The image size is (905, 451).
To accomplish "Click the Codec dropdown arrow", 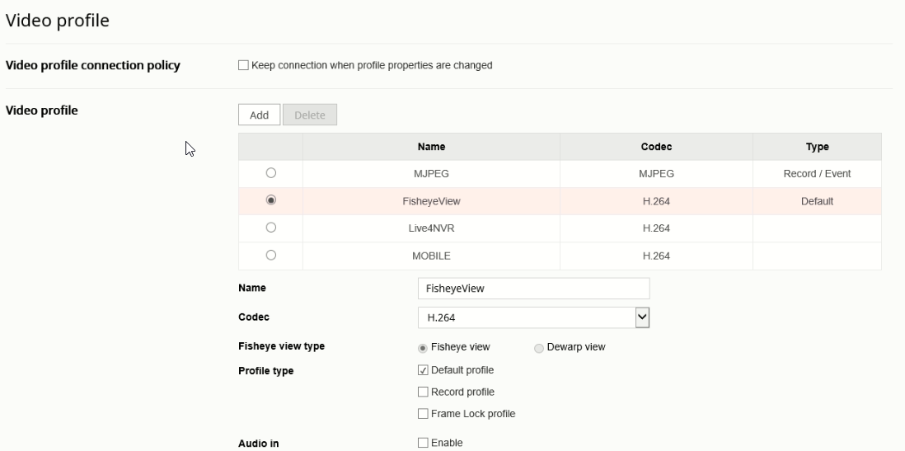I will pyautogui.click(x=642, y=317).
